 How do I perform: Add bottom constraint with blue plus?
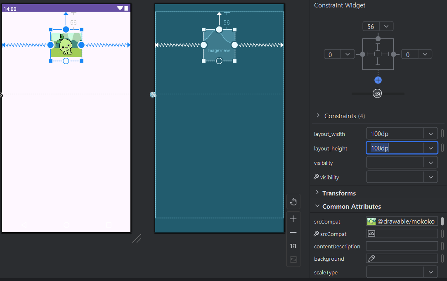coord(378,80)
